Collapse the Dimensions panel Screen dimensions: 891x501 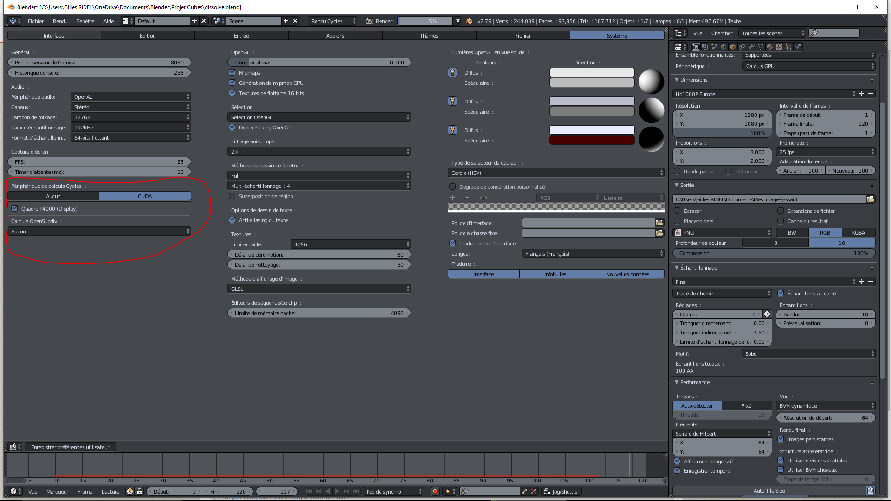pos(677,80)
